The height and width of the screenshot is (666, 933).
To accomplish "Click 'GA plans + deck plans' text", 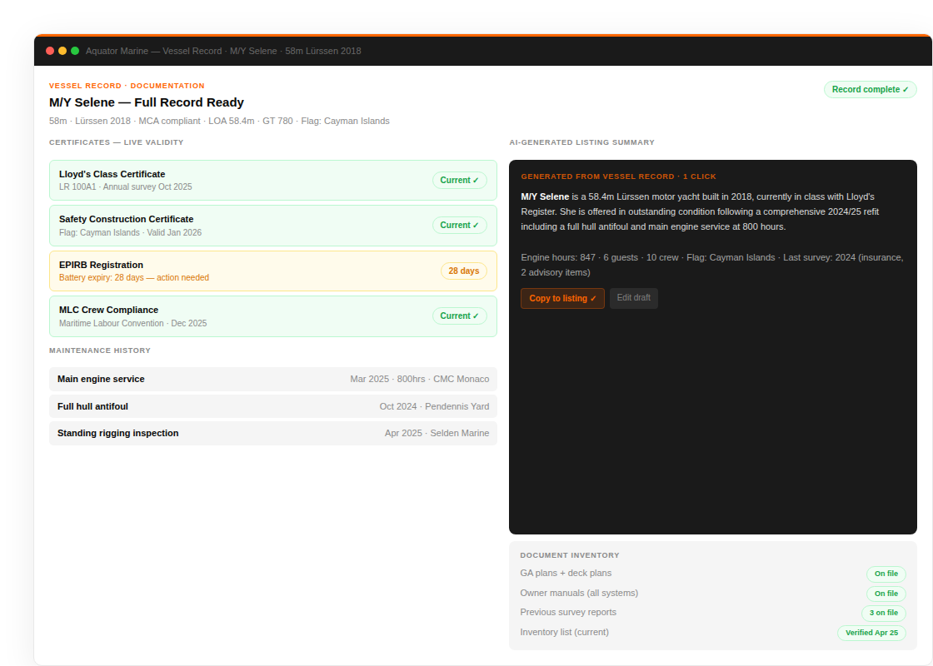I will click(566, 574).
